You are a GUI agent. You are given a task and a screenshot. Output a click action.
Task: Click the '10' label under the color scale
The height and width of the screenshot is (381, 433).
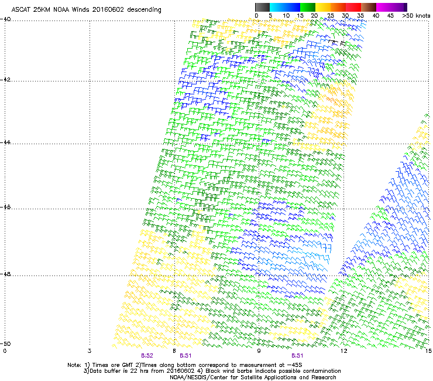(286, 16)
